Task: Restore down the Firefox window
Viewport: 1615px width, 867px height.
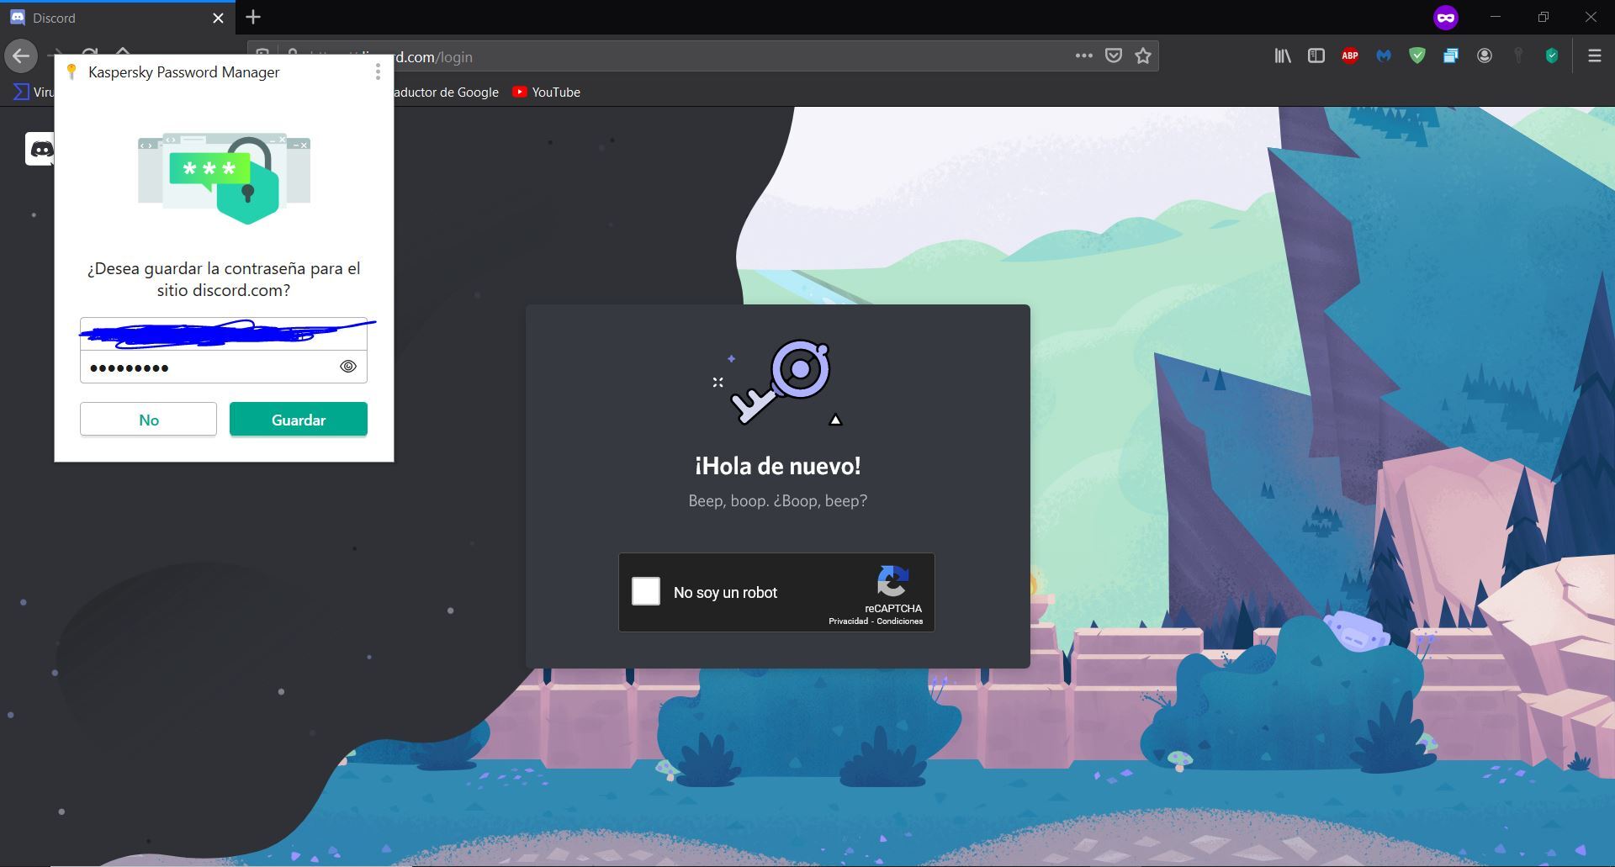Action: tap(1543, 17)
